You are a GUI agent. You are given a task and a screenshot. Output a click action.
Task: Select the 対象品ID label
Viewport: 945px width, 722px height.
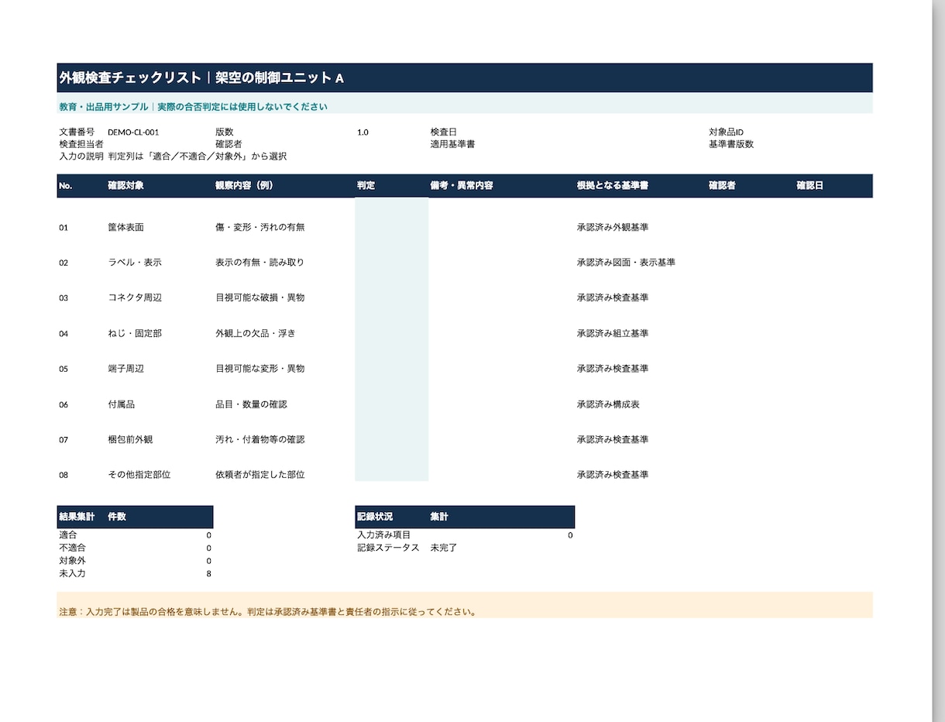coord(726,132)
